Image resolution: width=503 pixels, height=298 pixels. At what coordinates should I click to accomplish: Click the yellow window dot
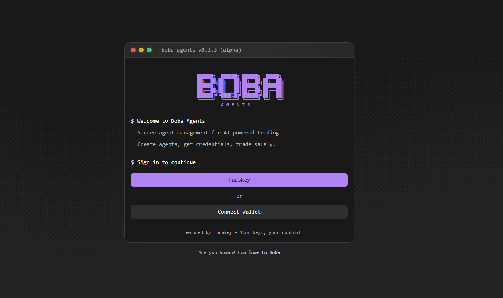pos(141,50)
